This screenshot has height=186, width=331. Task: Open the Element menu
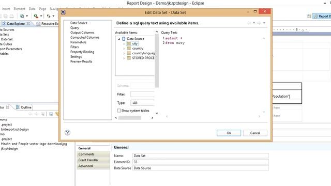19,9
